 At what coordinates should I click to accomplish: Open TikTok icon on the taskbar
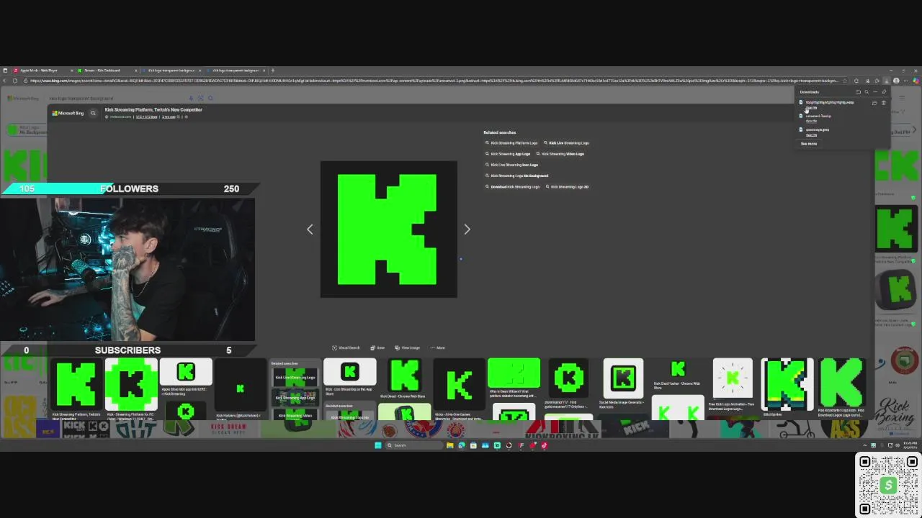544,445
